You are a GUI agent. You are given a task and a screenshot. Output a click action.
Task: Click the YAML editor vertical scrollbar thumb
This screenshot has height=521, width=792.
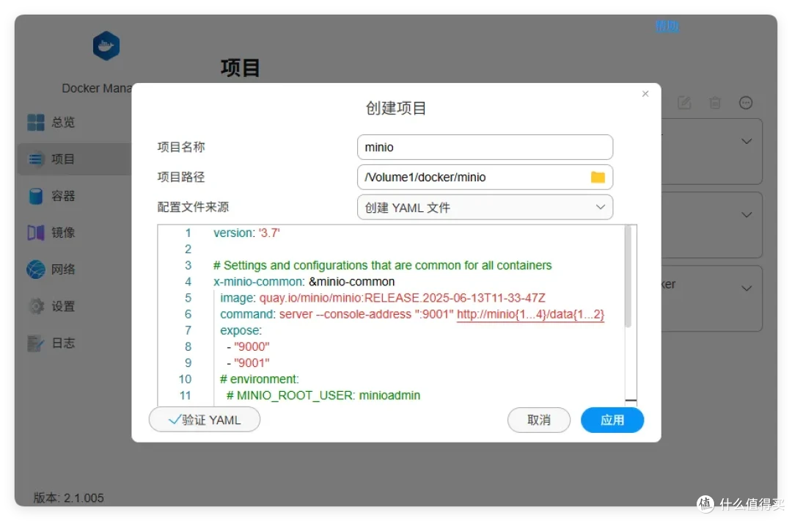tap(628, 277)
